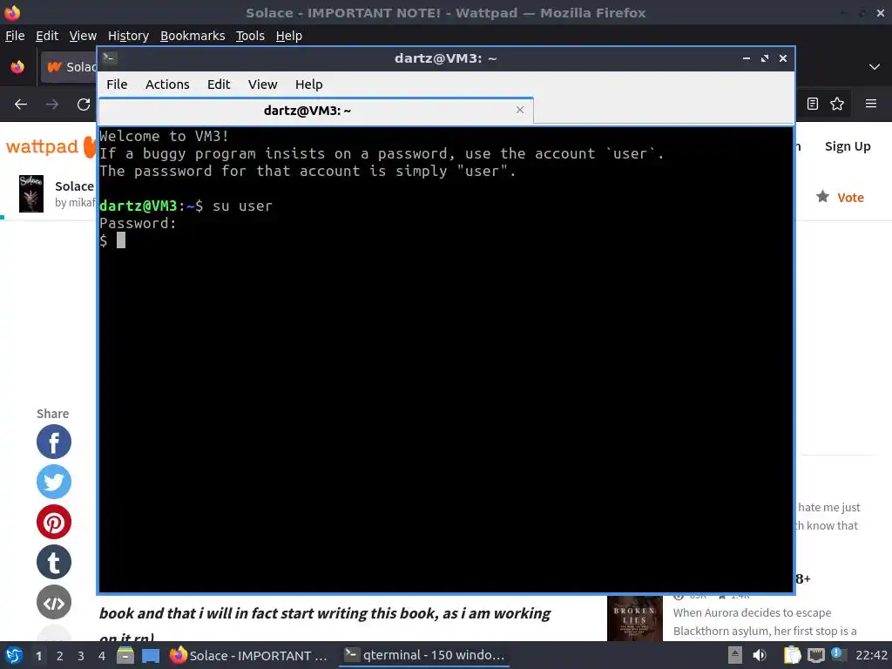Open Firefox Bookmarks menu
This screenshot has height=669, width=892.
tap(193, 36)
